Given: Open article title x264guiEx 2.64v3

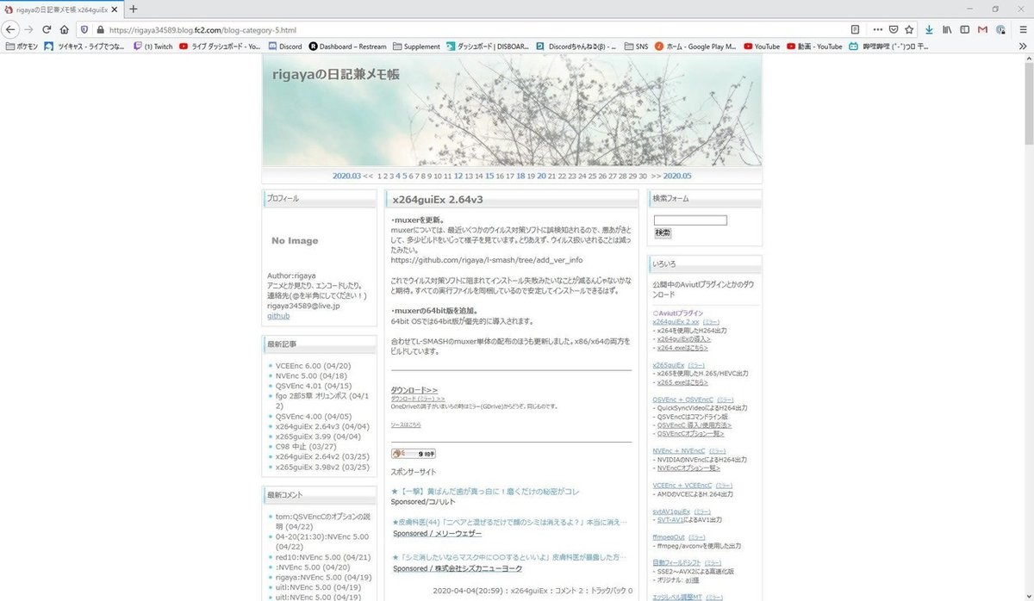Looking at the screenshot, I should tap(438, 200).
